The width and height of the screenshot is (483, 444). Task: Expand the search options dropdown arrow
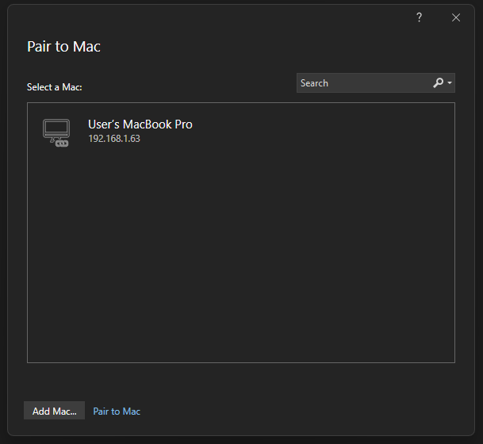pyautogui.click(x=450, y=83)
